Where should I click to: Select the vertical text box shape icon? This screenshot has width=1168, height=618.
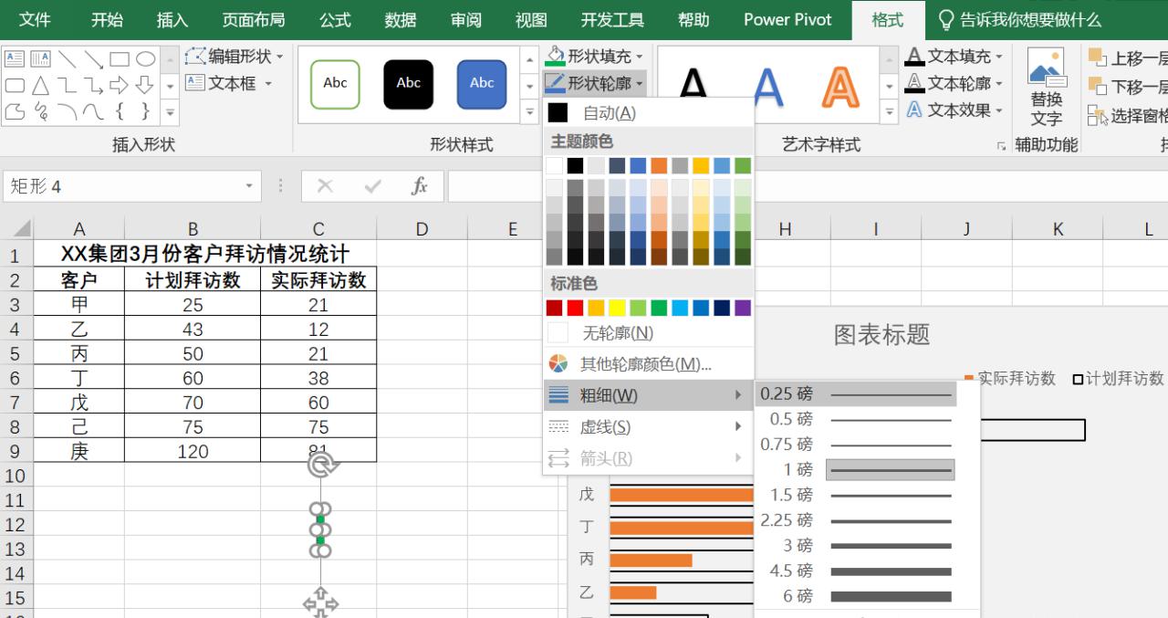coord(40,59)
